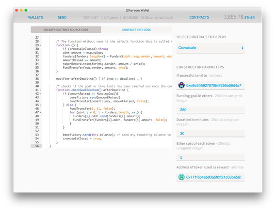Fold the else block at line 45
Viewport: 275px width, 211px height.
tap(40, 105)
